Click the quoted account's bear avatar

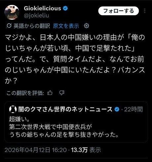tap(13, 109)
